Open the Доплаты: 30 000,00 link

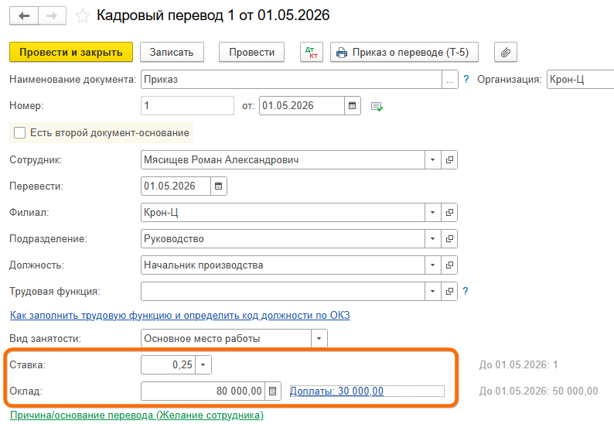tap(336, 391)
